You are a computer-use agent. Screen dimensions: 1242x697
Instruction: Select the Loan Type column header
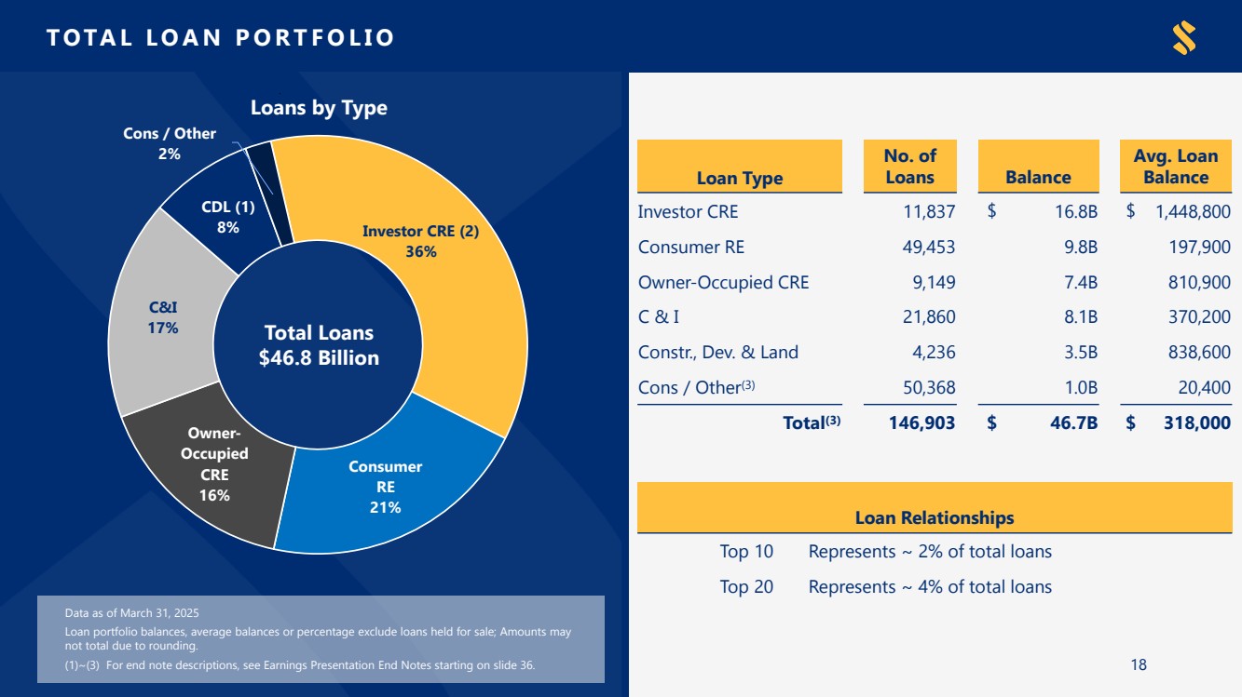tap(739, 178)
